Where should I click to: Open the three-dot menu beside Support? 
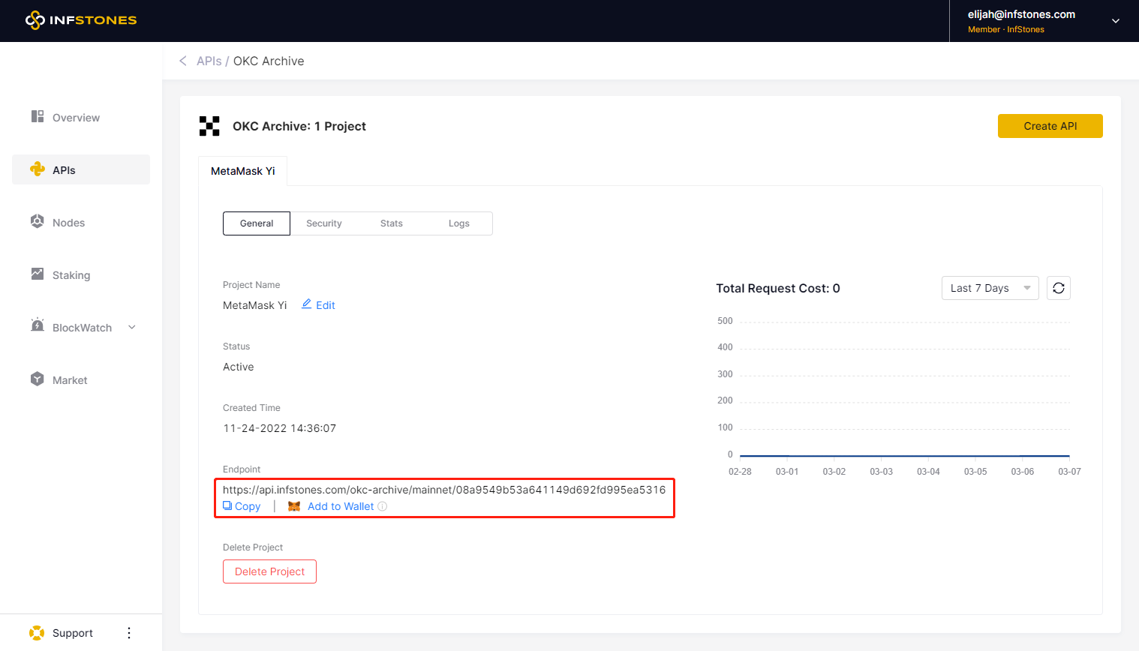tap(129, 633)
